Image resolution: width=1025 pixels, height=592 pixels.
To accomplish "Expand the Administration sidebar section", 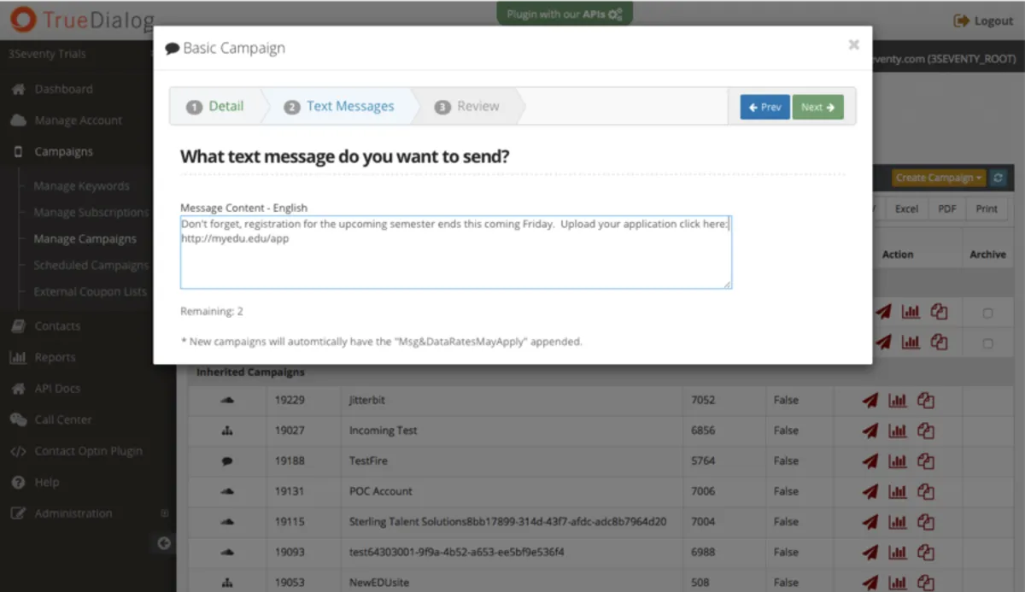I will 164,513.
